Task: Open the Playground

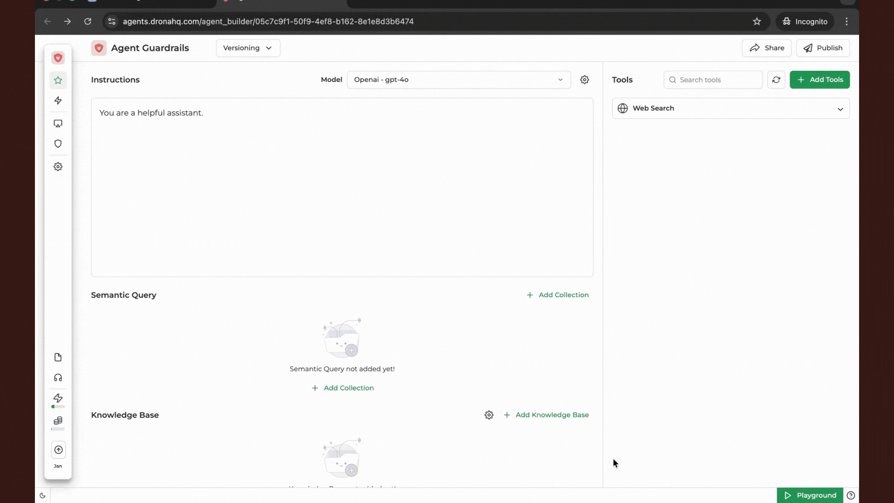Action: coord(810,495)
